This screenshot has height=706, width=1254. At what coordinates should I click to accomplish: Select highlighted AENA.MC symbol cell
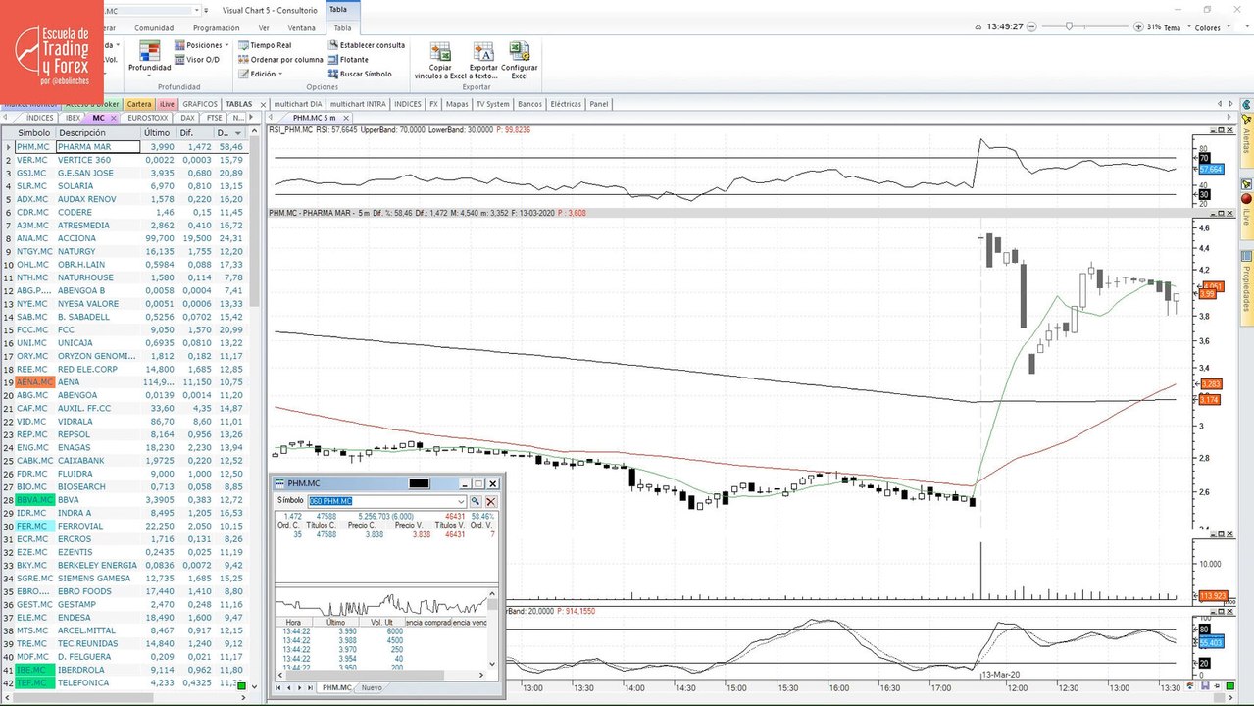(x=34, y=382)
